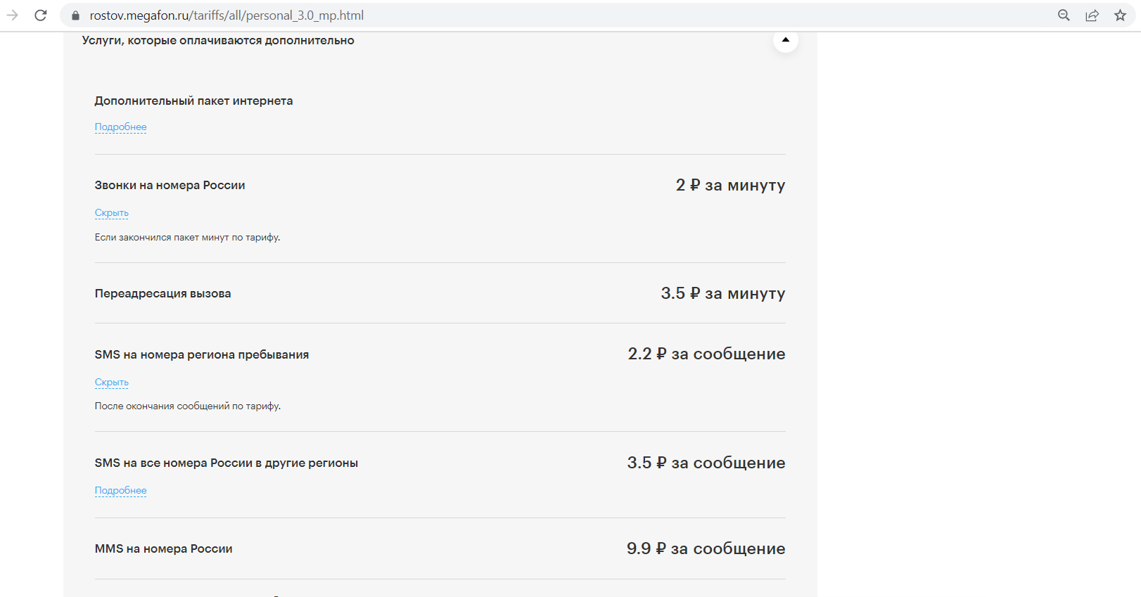Screen dimensions: 1141x597
Task: Bookmark this page with the star icon
Action: point(1120,15)
